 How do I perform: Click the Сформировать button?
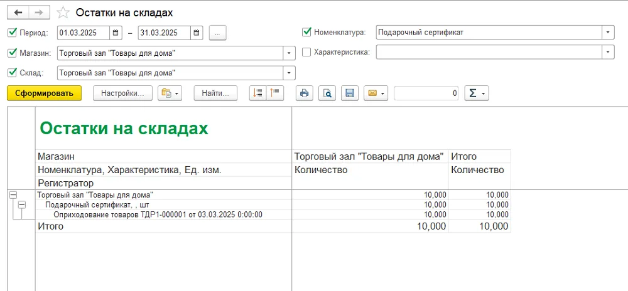[x=44, y=93]
